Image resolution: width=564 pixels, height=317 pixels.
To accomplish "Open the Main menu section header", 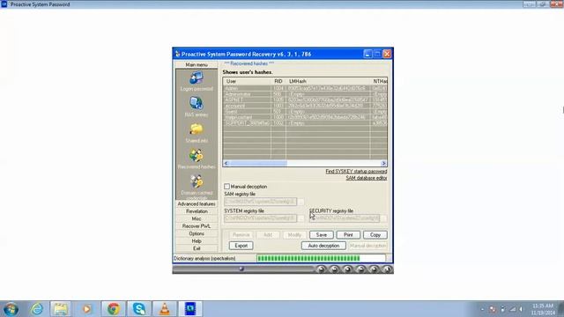I will click(x=197, y=64).
